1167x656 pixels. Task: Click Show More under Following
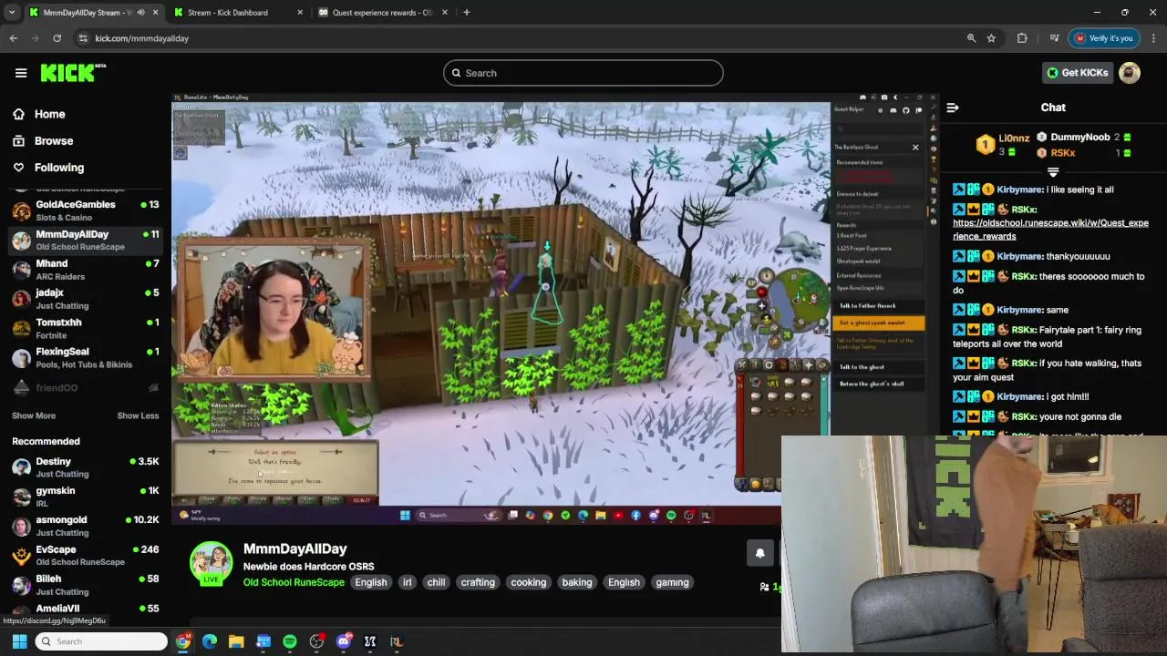click(34, 415)
